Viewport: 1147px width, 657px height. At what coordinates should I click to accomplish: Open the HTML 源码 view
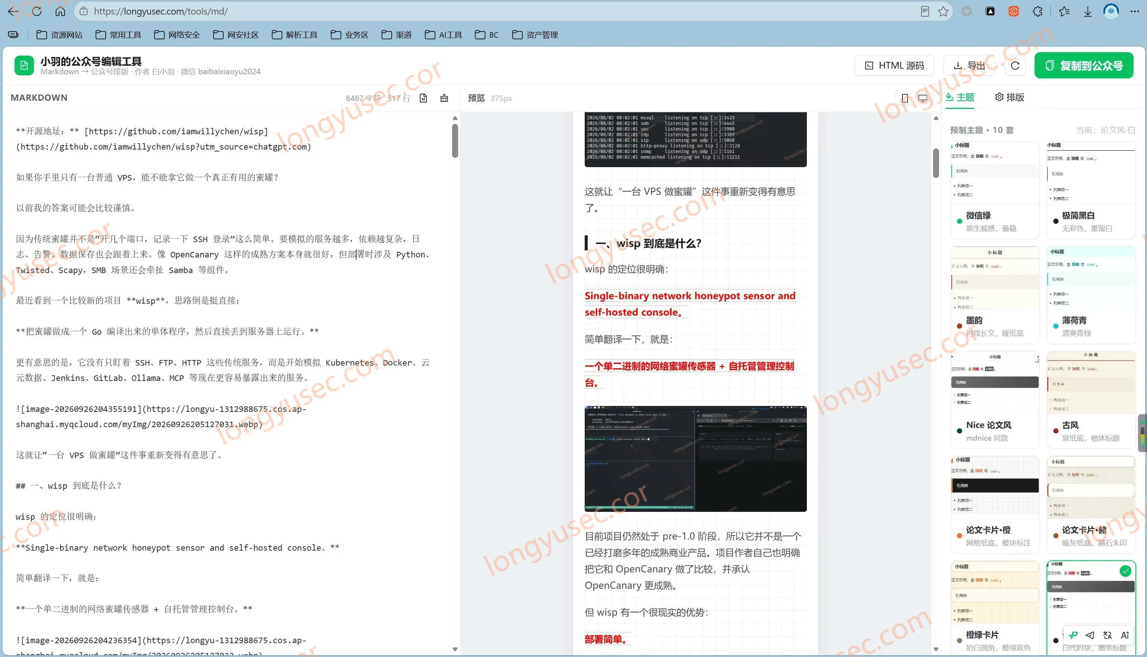894,66
